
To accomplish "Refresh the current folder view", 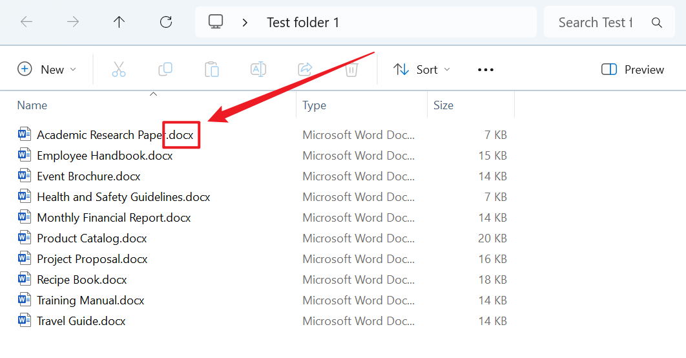I will pyautogui.click(x=166, y=22).
